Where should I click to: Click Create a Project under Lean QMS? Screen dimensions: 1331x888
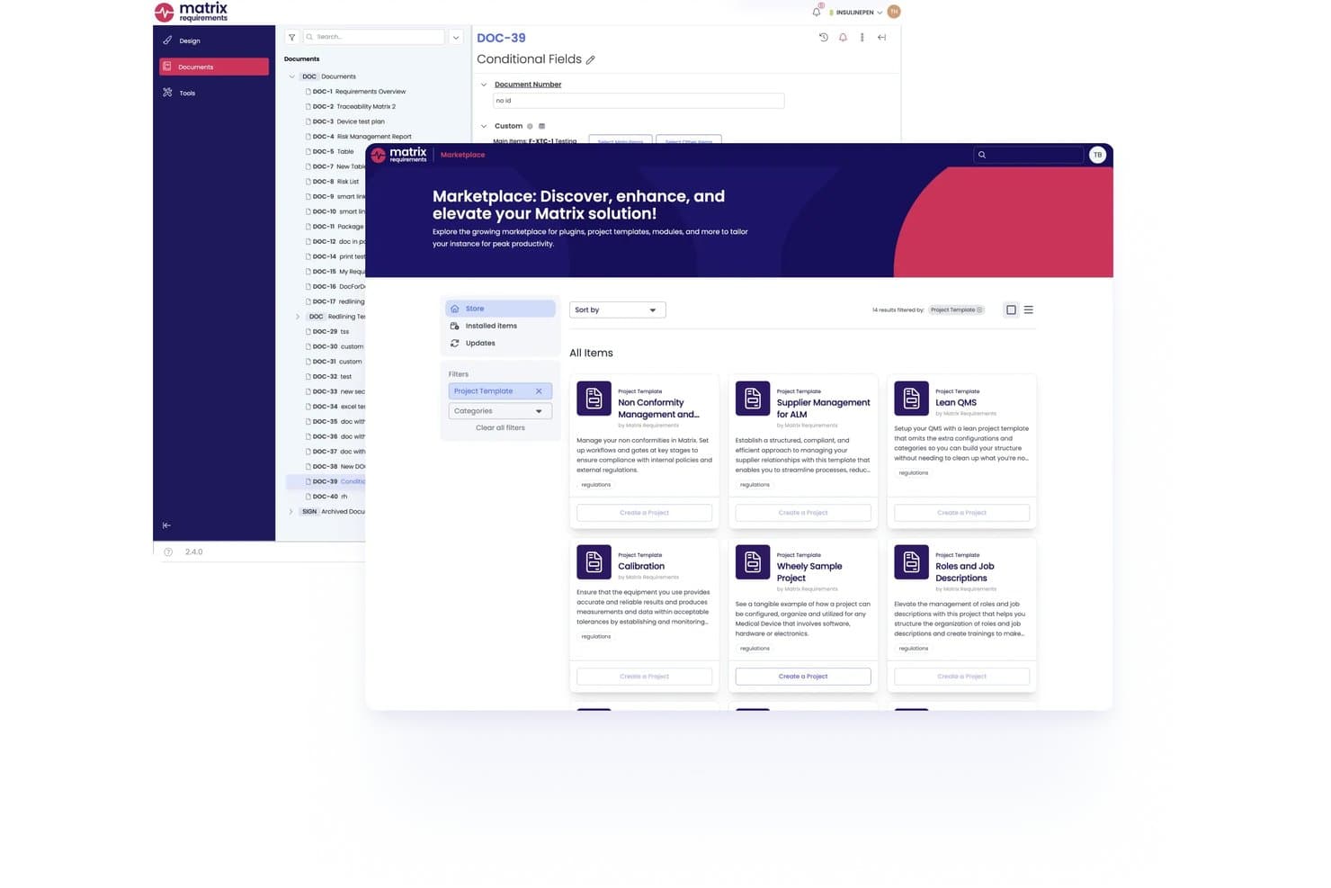click(x=961, y=513)
